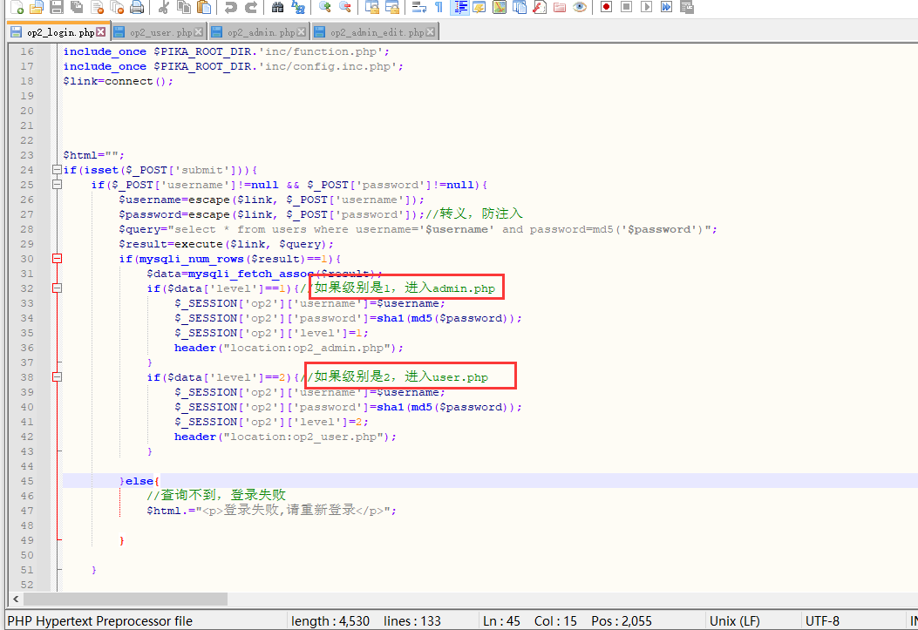
Task: Toggle the indent guide button
Action: click(459, 7)
